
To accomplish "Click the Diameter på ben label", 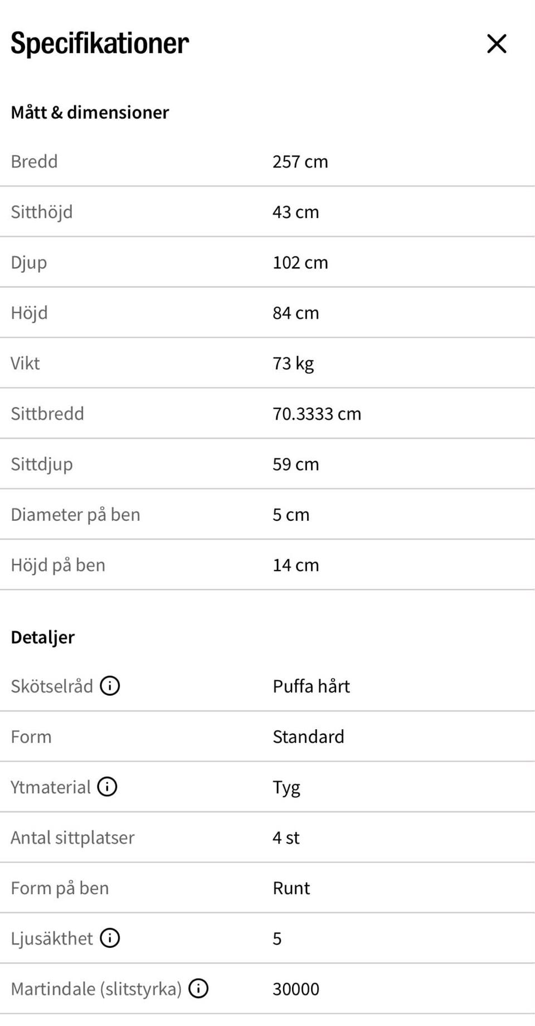I will click(x=75, y=515).
